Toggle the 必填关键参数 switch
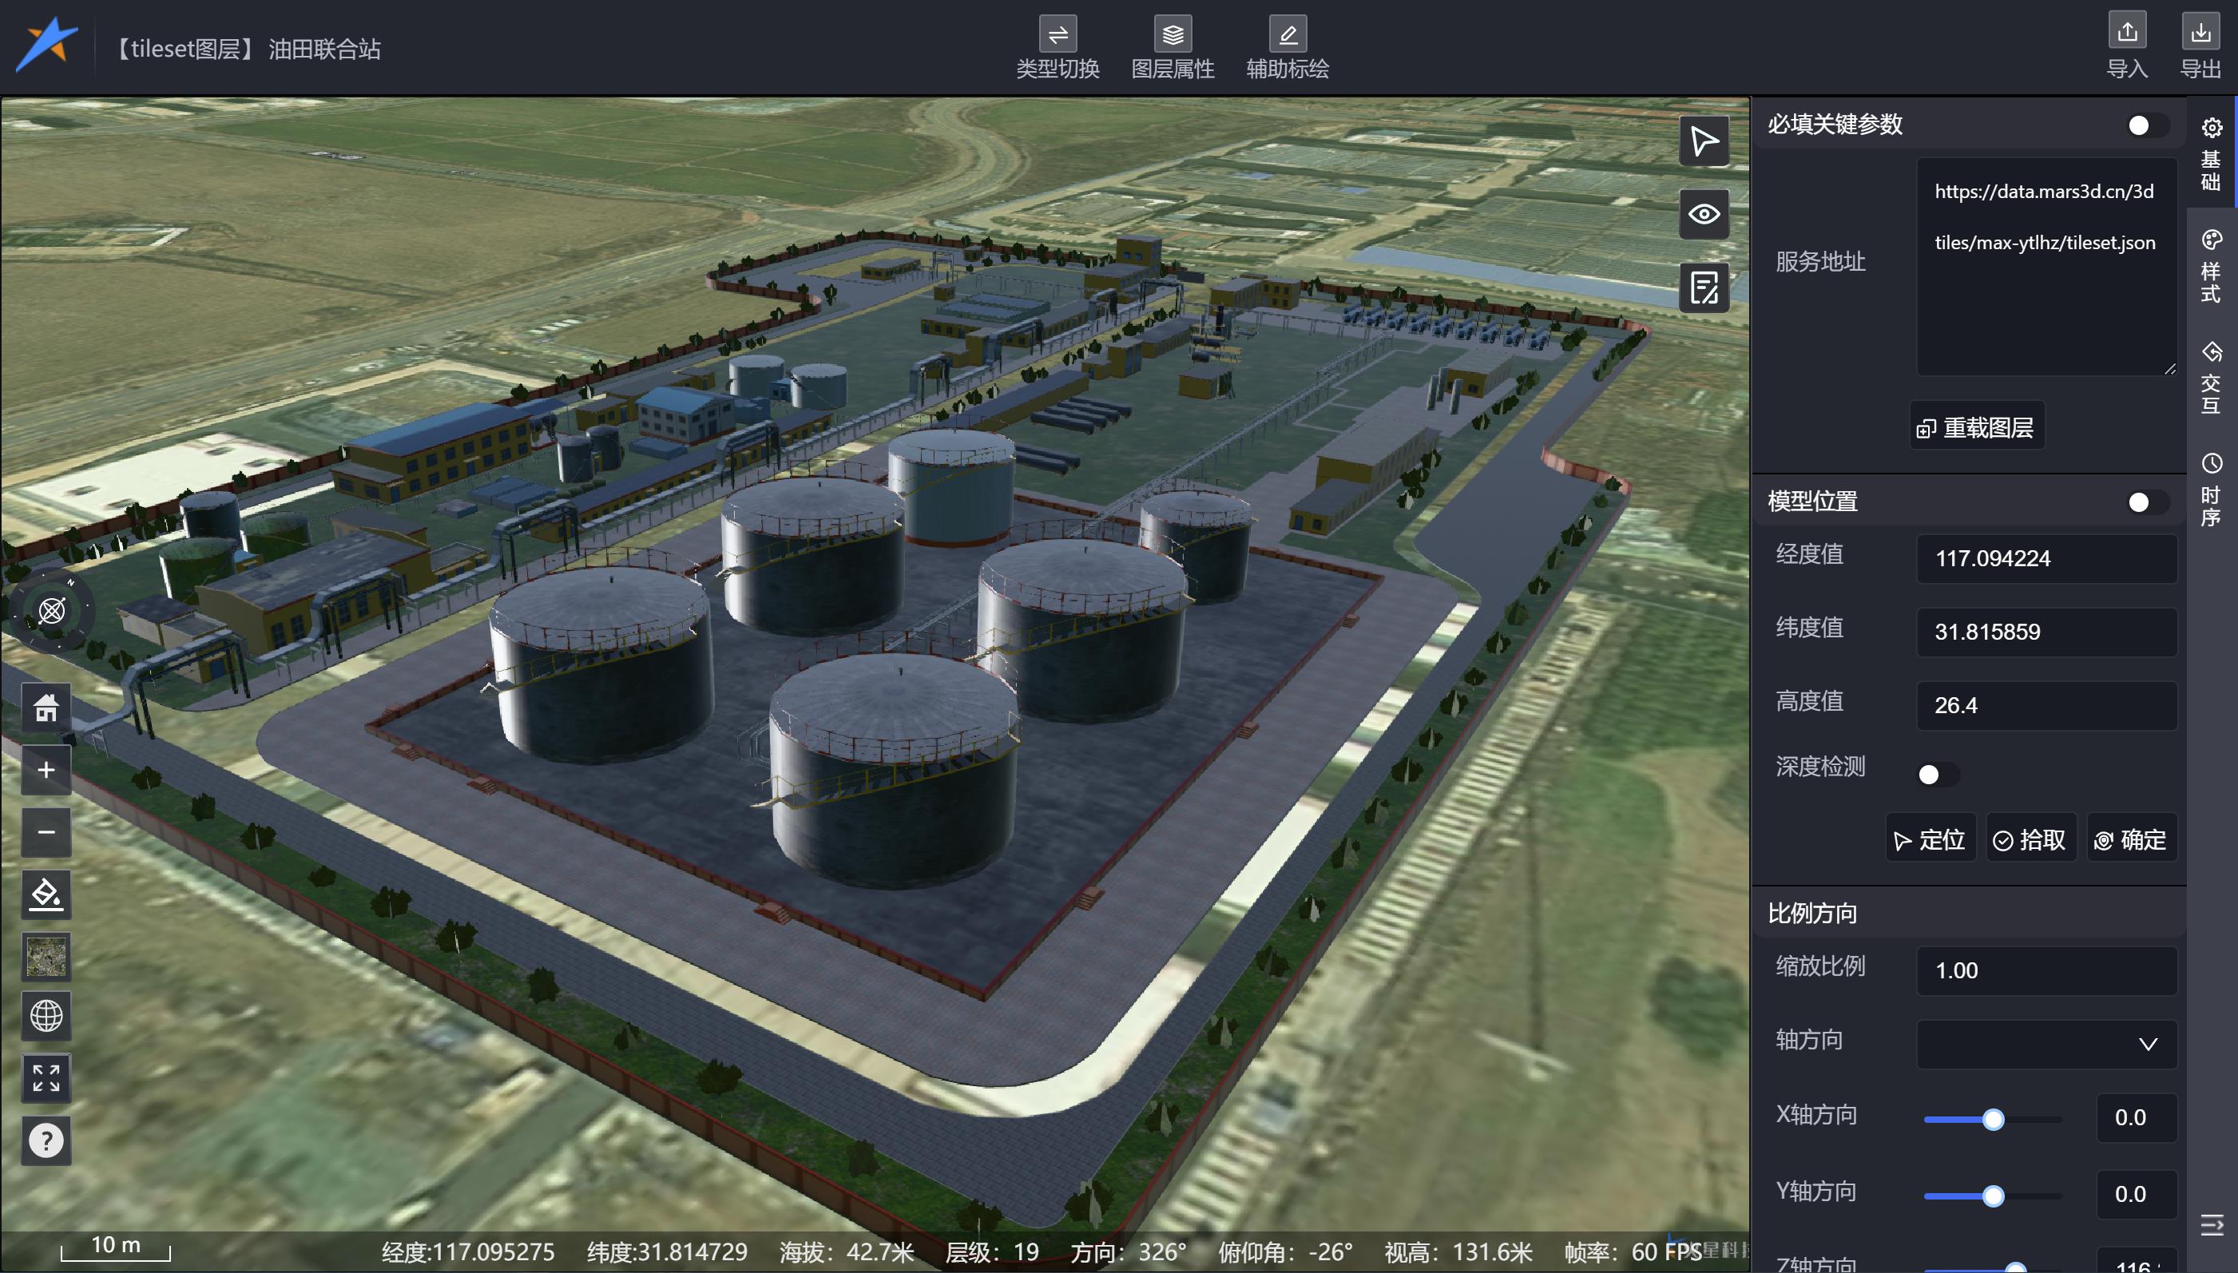 [2146, 126]
